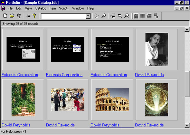Click David Reynolds link under ivy doorway photo
190x135 pixels.
click(x=16, y=125)
